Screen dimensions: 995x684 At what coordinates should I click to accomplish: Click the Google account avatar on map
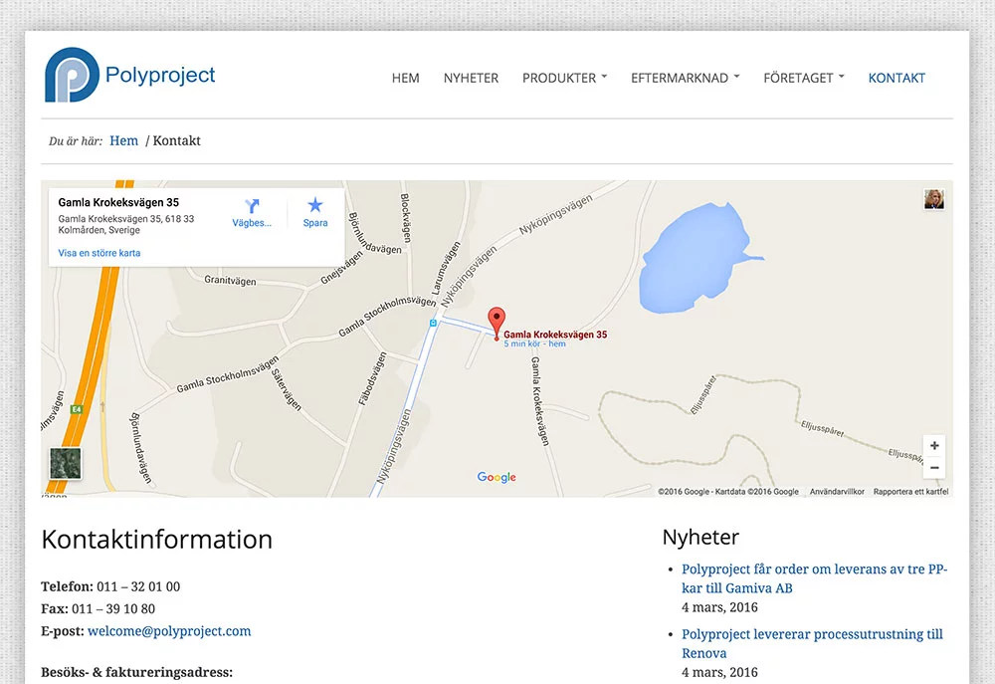934,199
